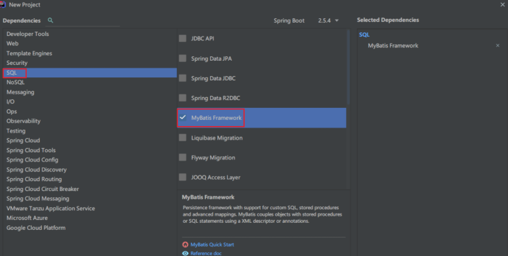Image resolution: width=508 pixels, height=256 pixels.
Task: Tick the Flyway Migration checkbox
Action: 182,158
